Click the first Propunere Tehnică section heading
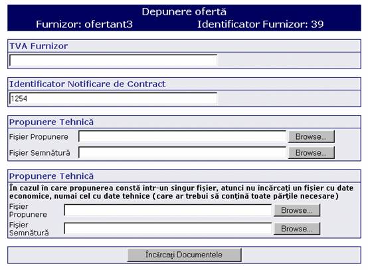 pyautogui.click(x=51, y=122)
